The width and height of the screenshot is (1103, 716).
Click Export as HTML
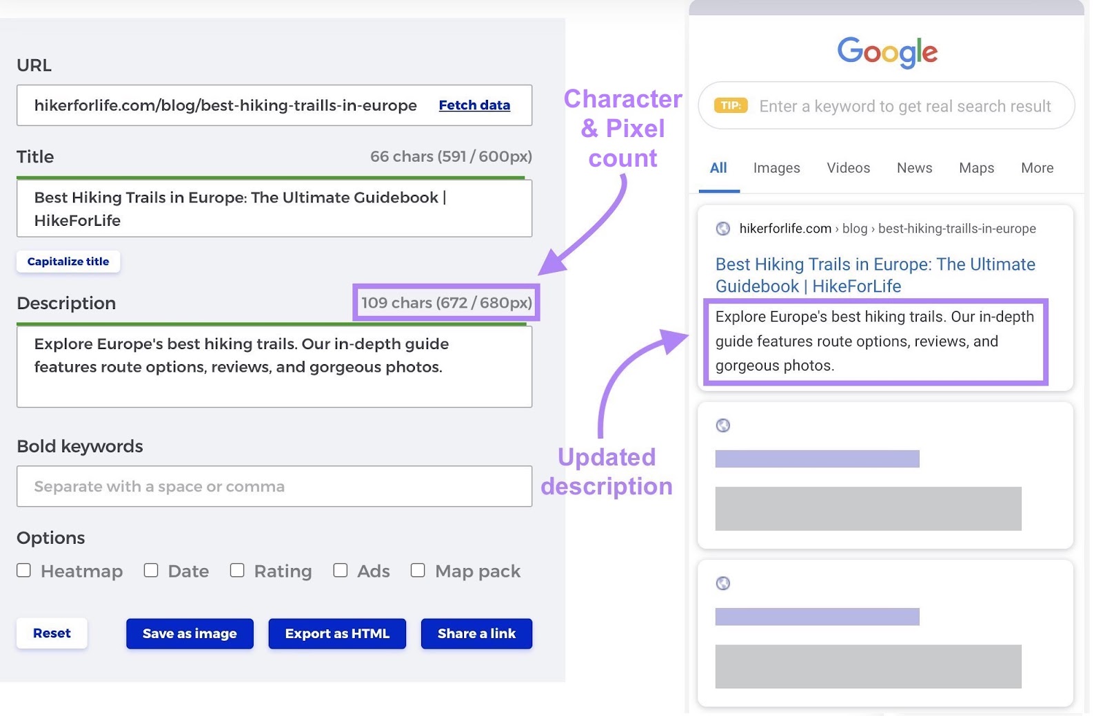coord(337,633)
